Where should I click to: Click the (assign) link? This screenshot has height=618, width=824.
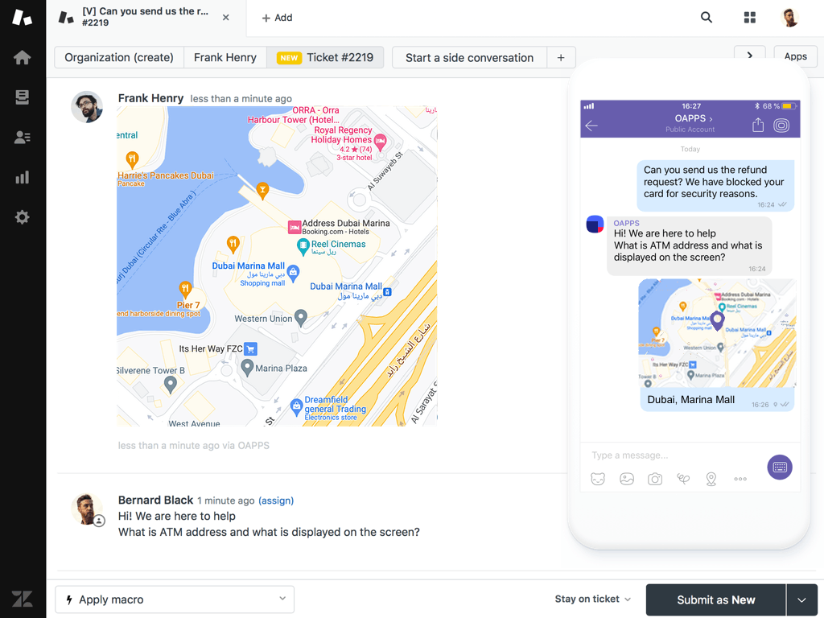276,501
